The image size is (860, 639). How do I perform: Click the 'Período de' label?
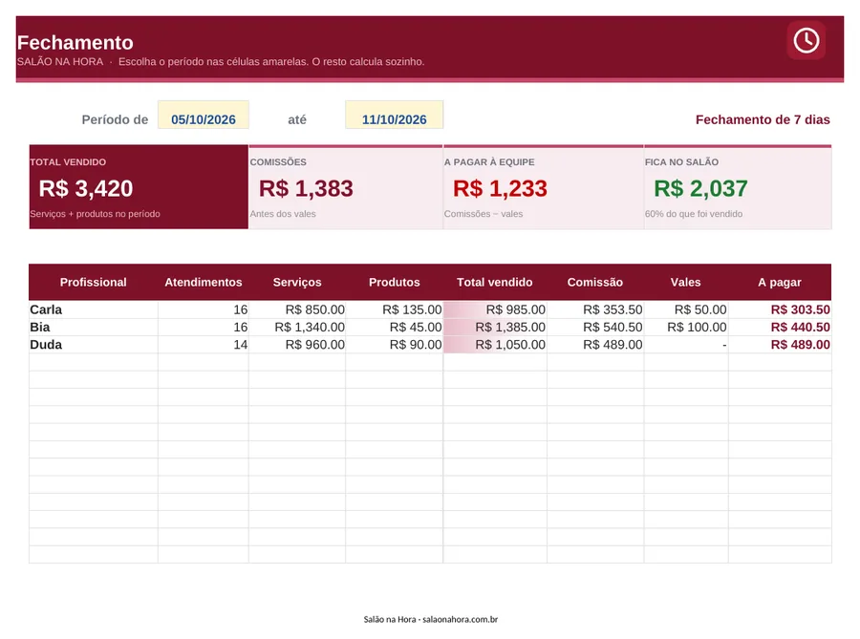pos(115,119)
